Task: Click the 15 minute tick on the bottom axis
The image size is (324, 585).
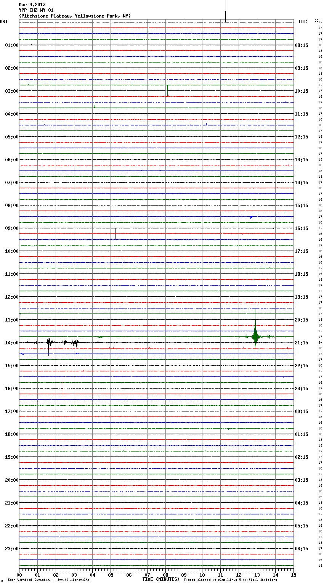Action: tap(293, 575)
